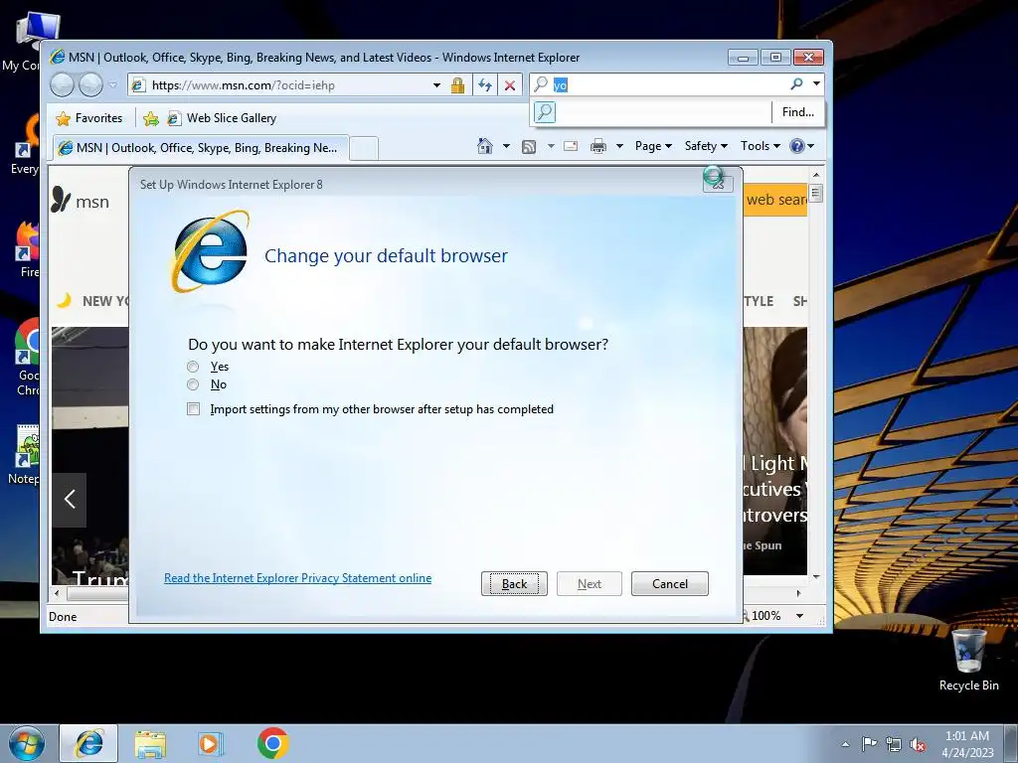Show hidden tray icons arrow
1018x763 pixels.
coord(845,744)
